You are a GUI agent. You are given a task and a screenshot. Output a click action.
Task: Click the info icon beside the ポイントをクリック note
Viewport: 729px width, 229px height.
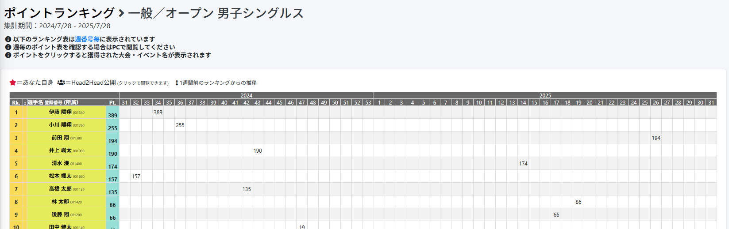point(8,55)
